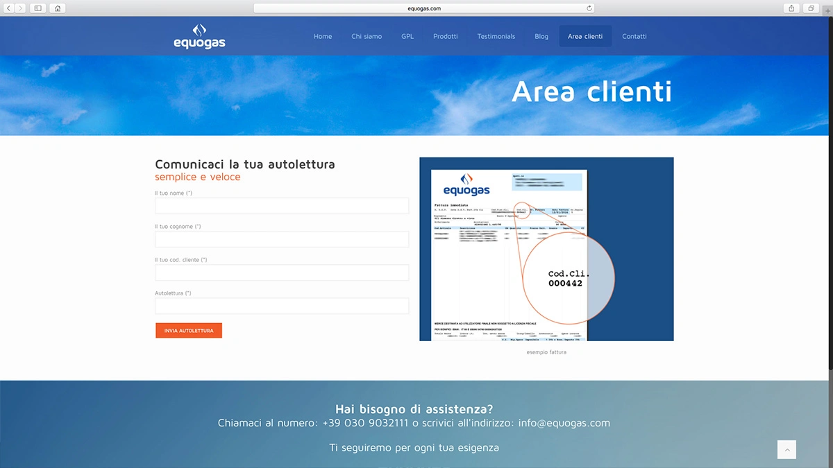833x468 pixels.
Task: Open the browser home page icon
Action: pos(57,8)
